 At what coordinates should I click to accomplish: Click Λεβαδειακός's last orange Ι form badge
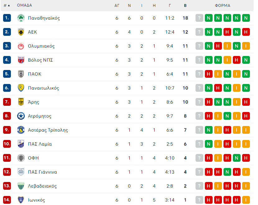tap(246, 186)
